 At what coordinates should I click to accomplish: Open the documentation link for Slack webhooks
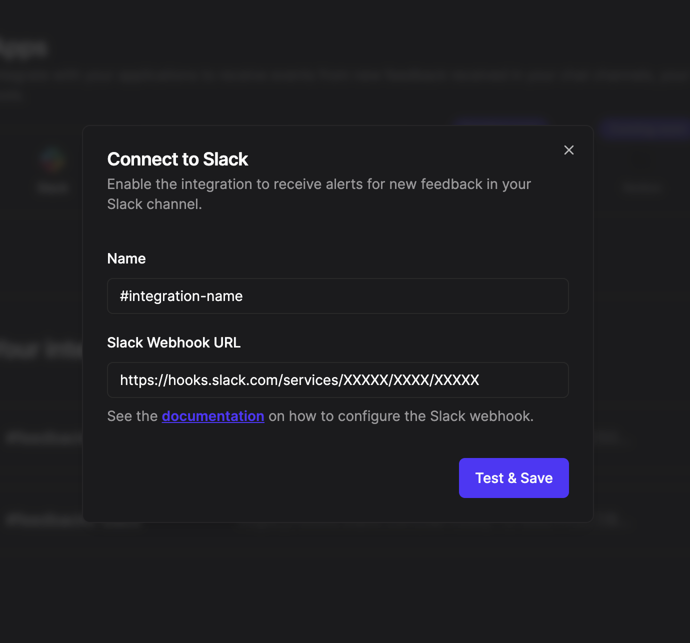[x=213, y=416]
